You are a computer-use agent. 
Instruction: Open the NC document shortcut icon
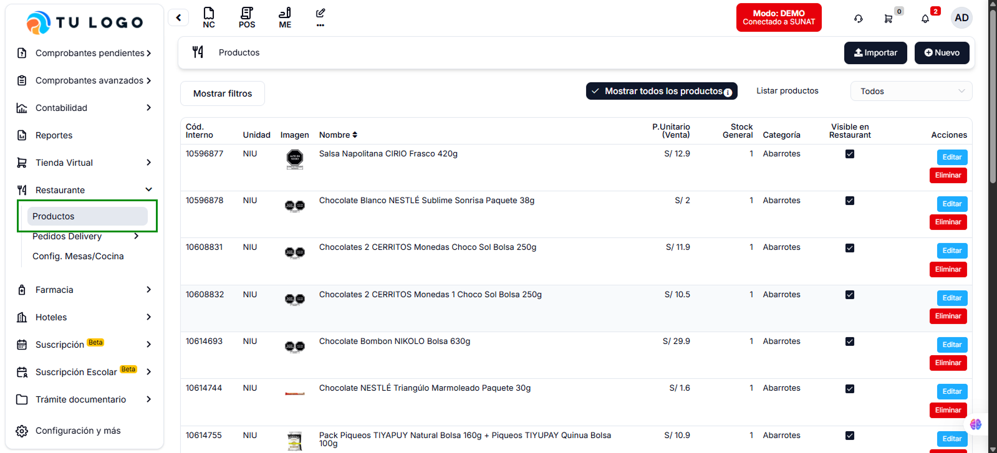pos(209,17)
